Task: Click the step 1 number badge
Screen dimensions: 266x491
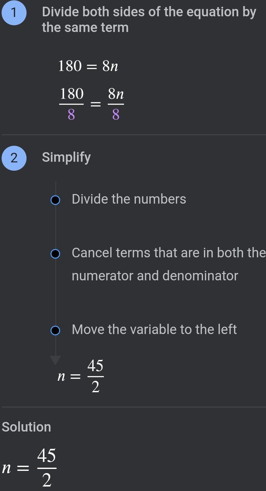Action: click(x=14, y=13)
